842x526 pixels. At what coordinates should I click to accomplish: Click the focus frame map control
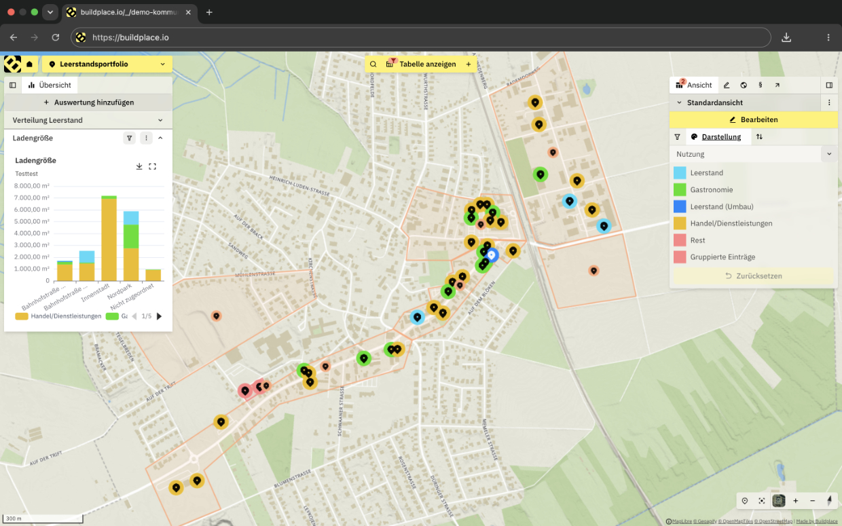[762, 501]
